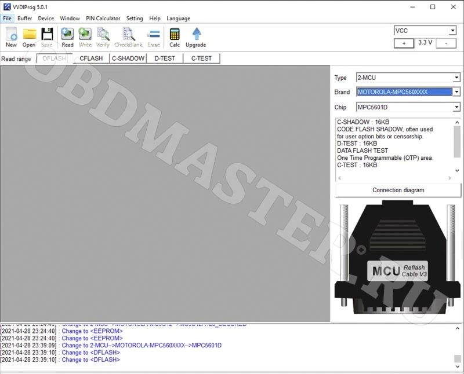Run CheckBlank from the toolbar

128,37
